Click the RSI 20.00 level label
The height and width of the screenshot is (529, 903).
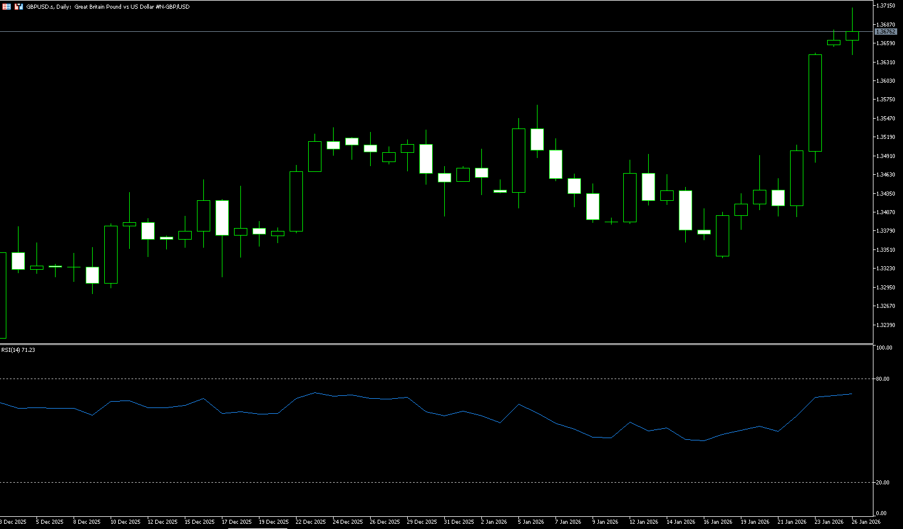[x=883, y=483]
